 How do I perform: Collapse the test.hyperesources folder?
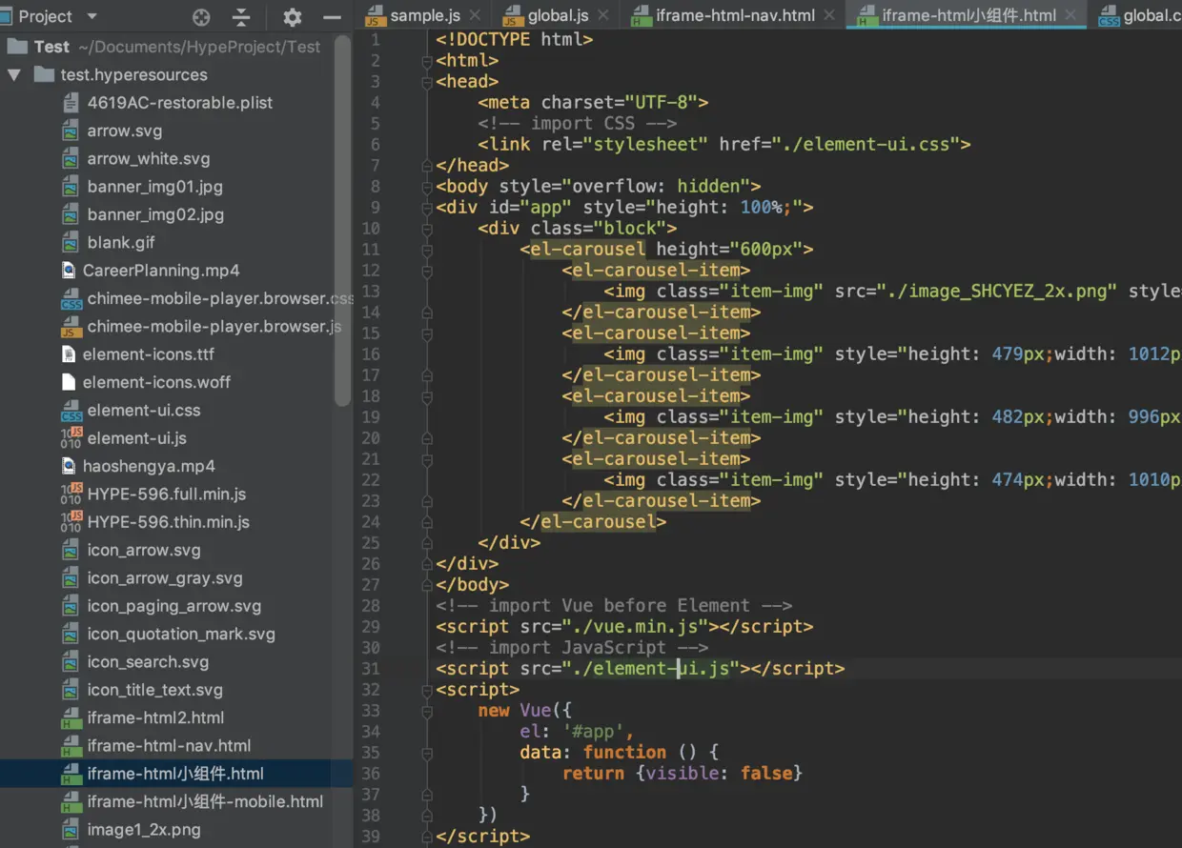pyautogui.click(x=14, y=74)
